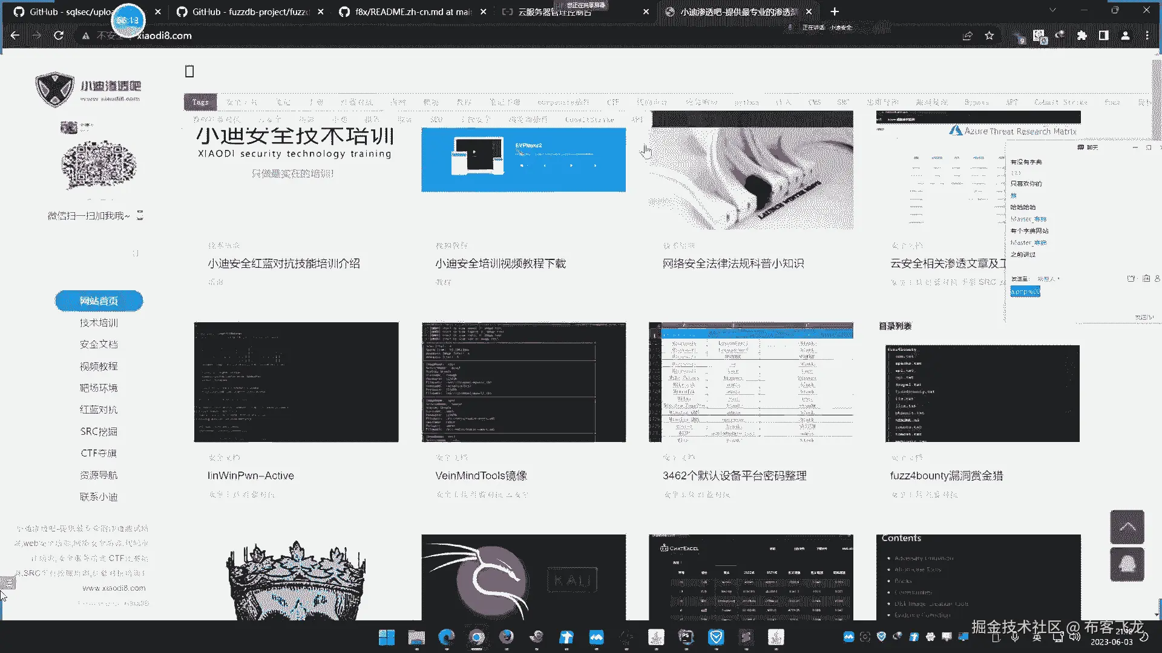Open the 小迪安全培训视频教程下载 article link

point(500,264)
